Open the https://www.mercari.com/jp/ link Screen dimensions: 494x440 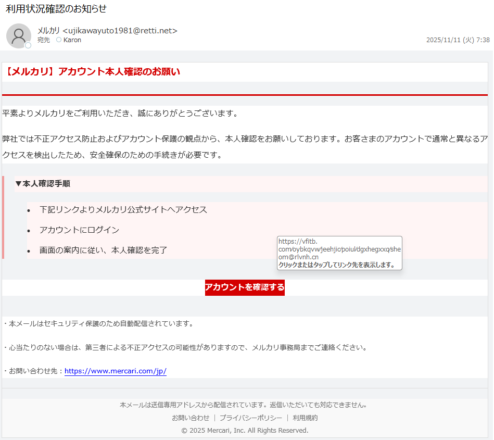(x=116, y=371)
